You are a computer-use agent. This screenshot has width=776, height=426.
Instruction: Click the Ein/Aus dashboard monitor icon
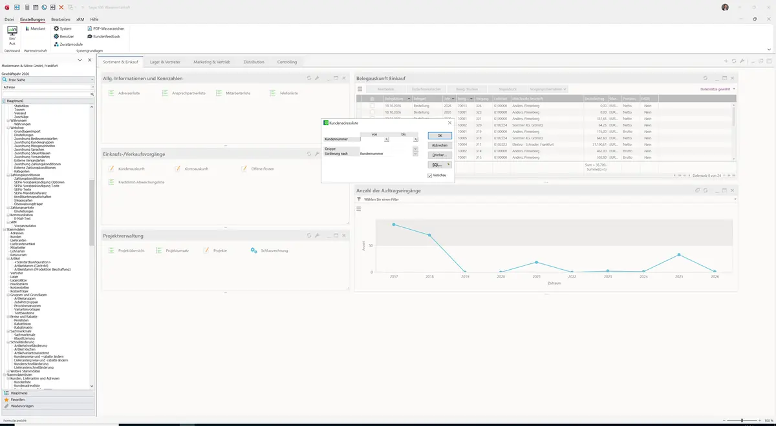pyautogui.click(x=12, y=31)
